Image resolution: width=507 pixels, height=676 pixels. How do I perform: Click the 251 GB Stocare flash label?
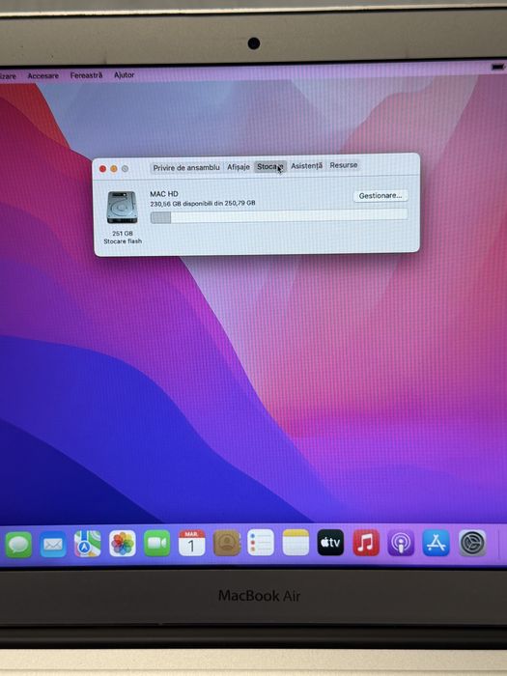point(123,238)
